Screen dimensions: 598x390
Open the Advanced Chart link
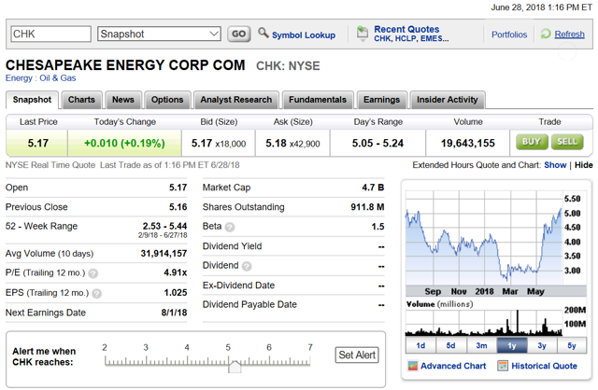(453, 366)
